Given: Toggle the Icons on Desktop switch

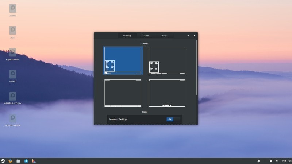Looking at the screenshot, I should pos(173,120).
